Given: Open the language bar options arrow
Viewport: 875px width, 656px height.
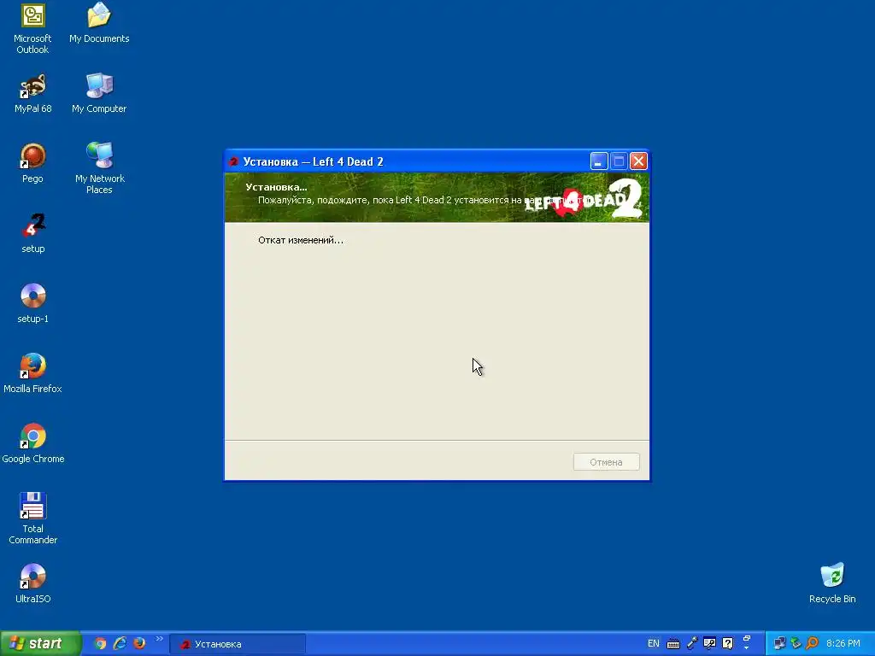Looking at the screenshot, I should [747, 647].
